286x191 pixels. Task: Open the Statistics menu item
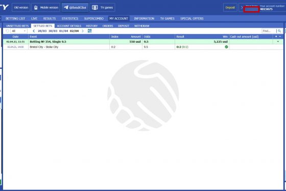tap(70, 18)
